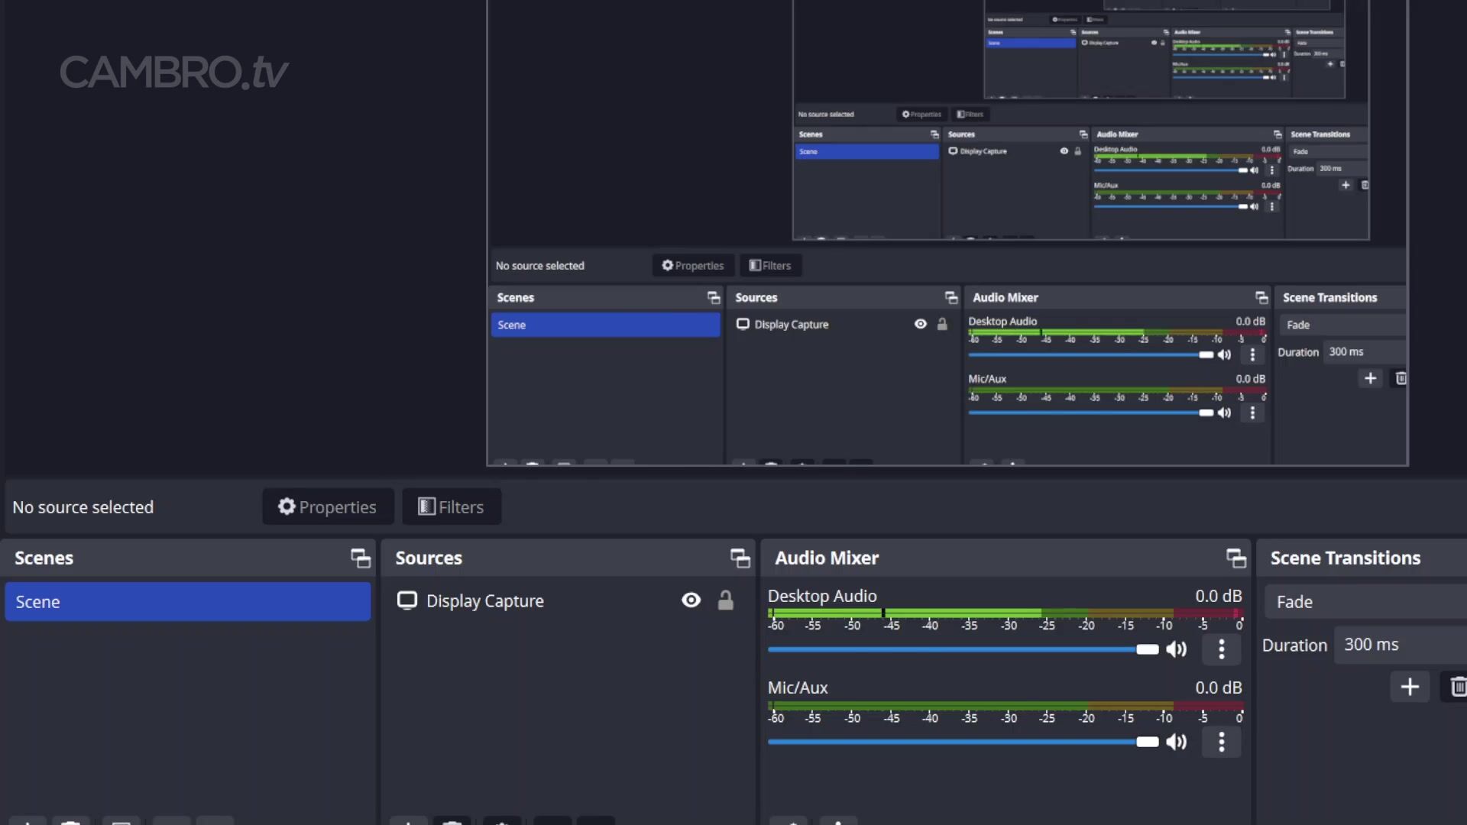The height and width of the screenshot is (825, 1467).
Task: Toggle lock icon in mirrored preview Sources
Action: [x=942, y=324]
